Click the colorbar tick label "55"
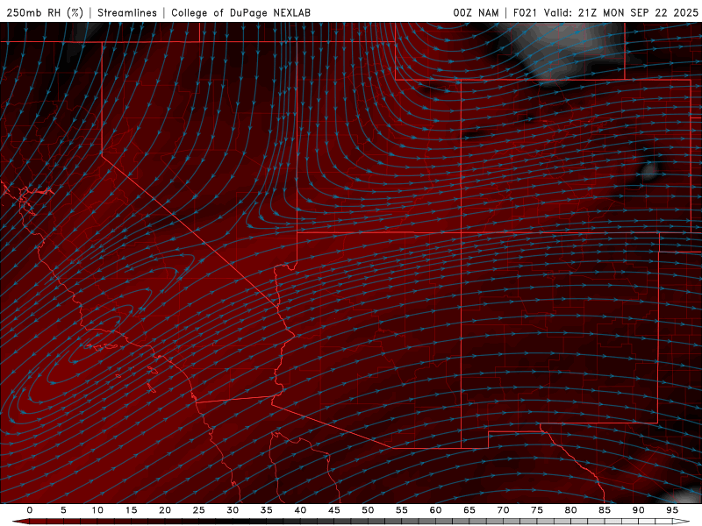702x526 pixels. [x=402, y=510]
